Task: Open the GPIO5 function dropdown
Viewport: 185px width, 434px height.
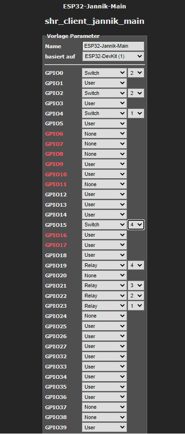Action: coord(105,124)
